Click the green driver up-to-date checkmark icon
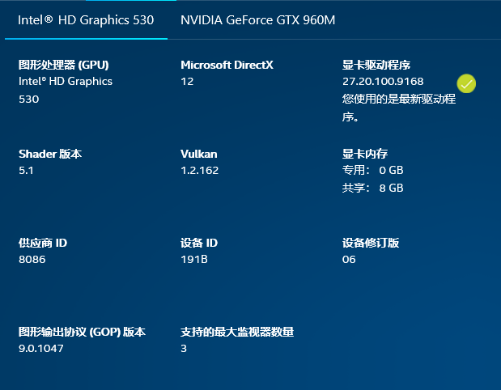 click(466, 83)
